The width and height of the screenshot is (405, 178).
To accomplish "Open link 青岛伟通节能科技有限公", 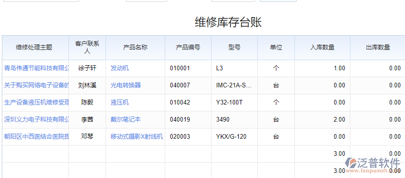I will coord(37,68).
